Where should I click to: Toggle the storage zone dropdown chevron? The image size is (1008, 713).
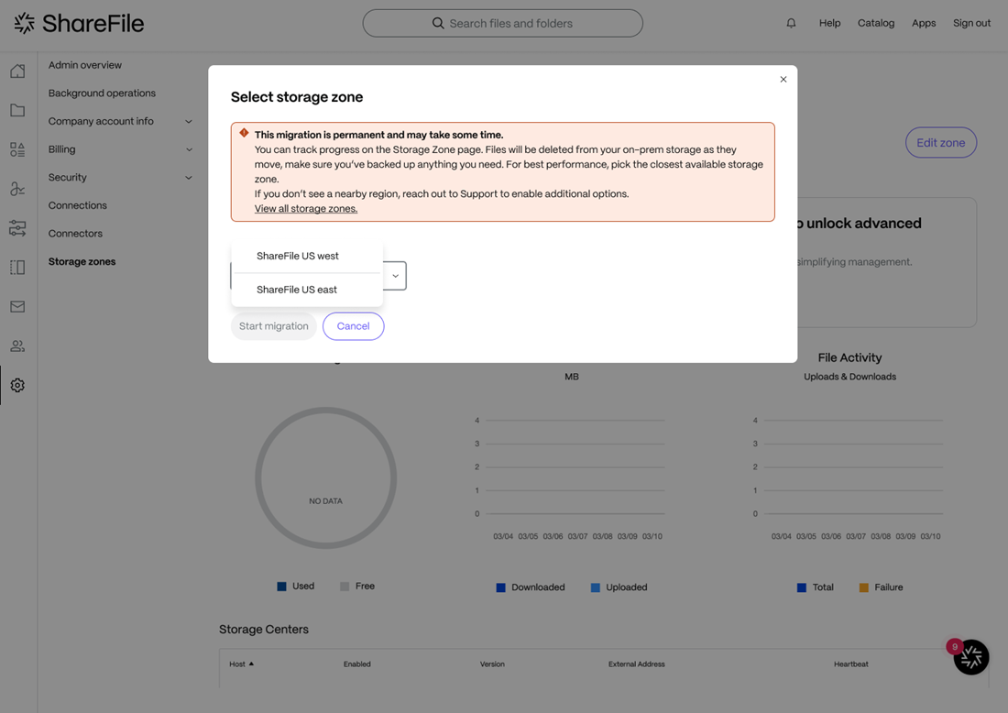[395, 276]
